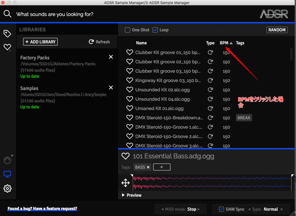Open settings gear in sidebar

point(7,188)
